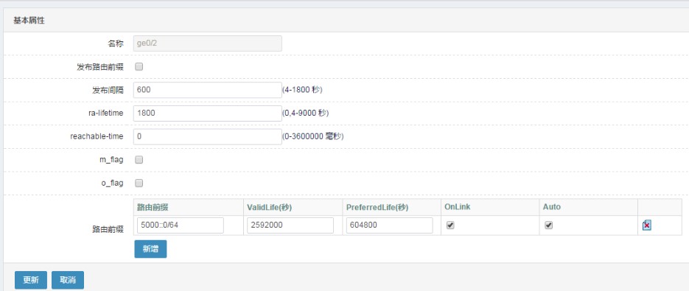Click the 新增 button
The width and height of the screenshot is (689, 291).
point(150,249)
